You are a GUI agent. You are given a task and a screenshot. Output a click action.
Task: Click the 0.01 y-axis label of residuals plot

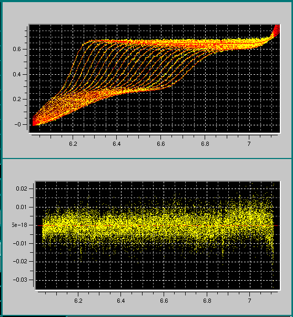tap(22, 207)
